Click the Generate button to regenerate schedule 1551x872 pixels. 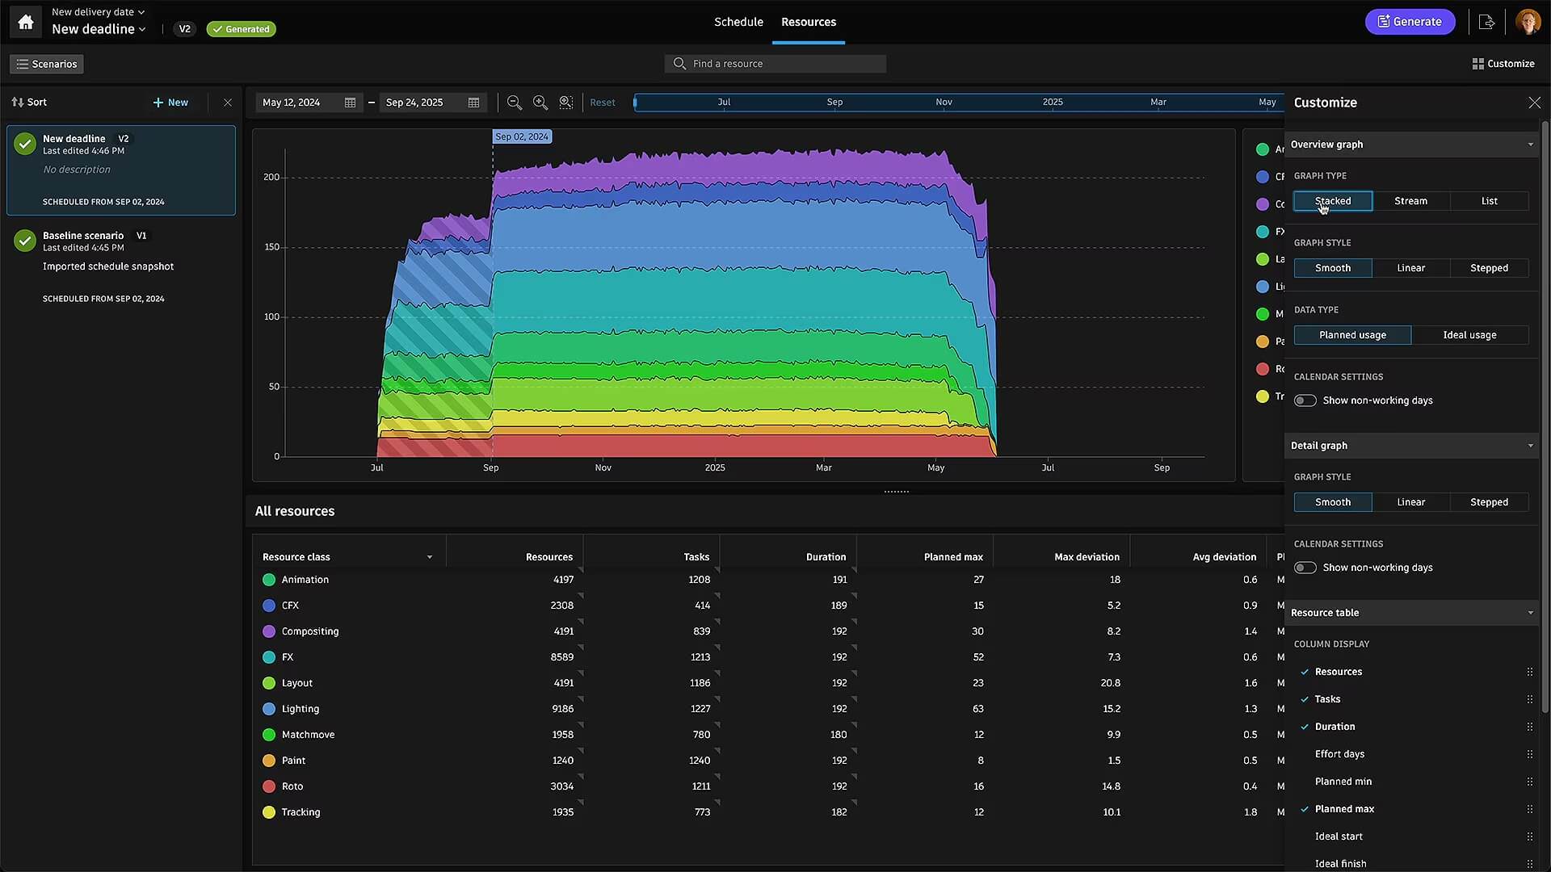(1410, 21)
